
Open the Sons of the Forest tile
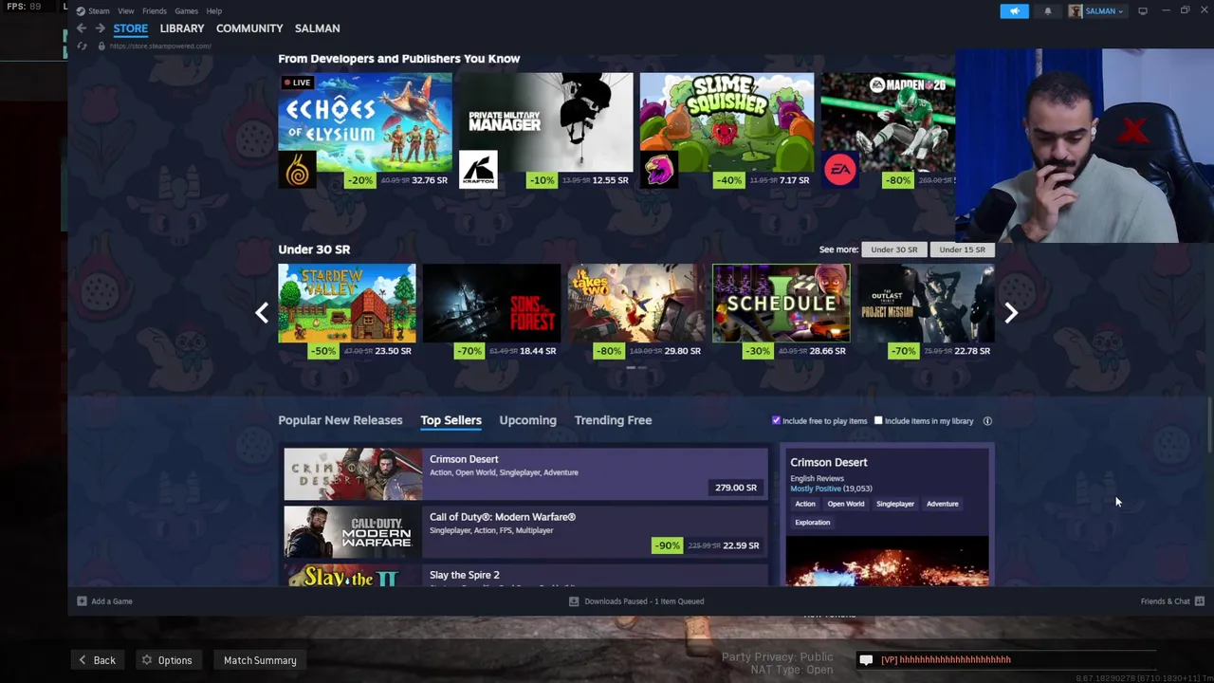(x=491, y=303)
